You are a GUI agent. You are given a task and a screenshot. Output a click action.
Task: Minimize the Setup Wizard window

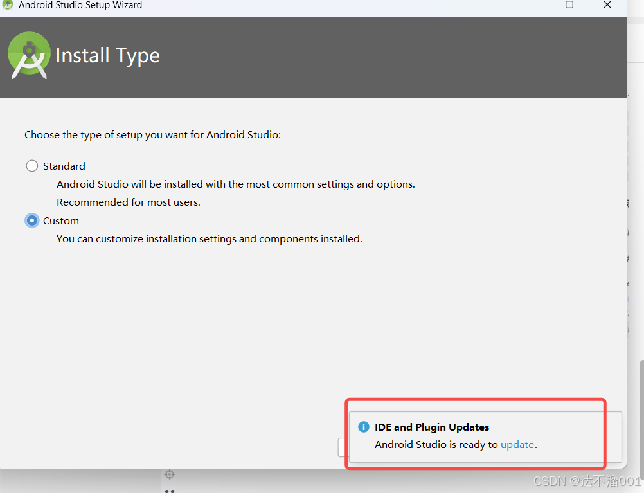[532, 4]
